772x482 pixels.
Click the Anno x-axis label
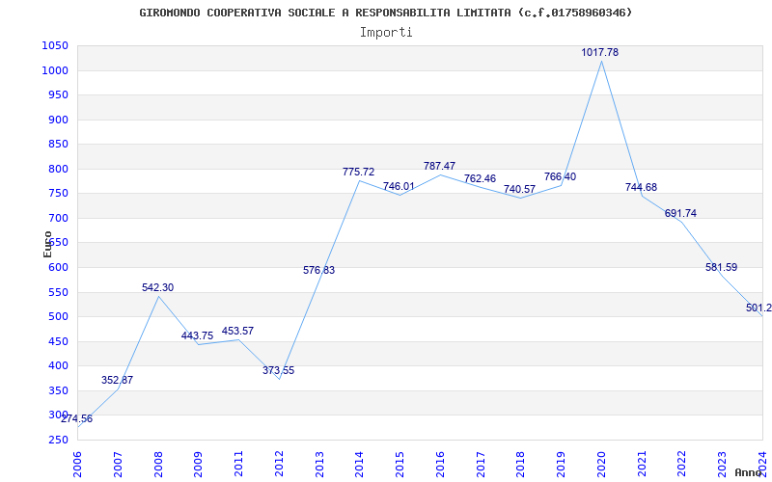(x=749, y=472)
